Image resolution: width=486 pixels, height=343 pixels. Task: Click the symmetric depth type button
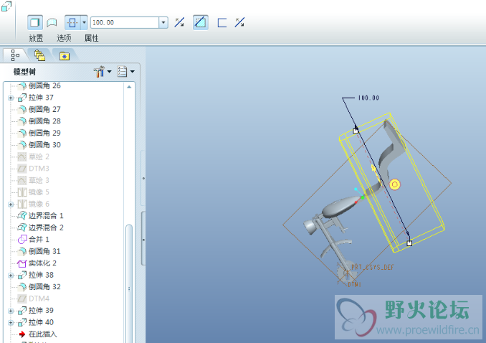point(72,23)
